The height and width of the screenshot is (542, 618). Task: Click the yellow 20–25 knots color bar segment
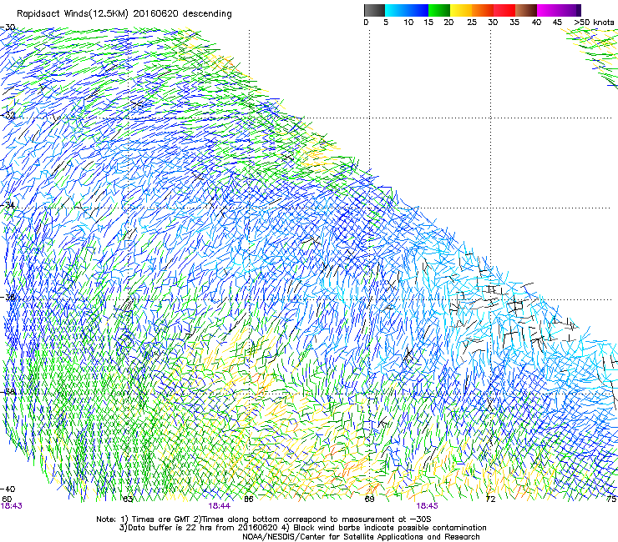(461, 10)
